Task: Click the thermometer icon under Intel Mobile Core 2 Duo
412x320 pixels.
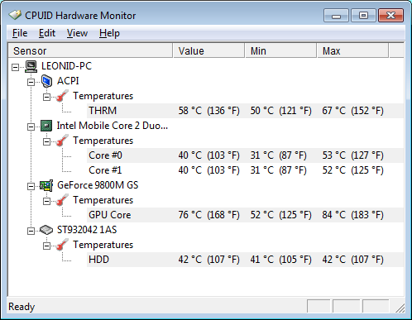Action: (62, 141)
